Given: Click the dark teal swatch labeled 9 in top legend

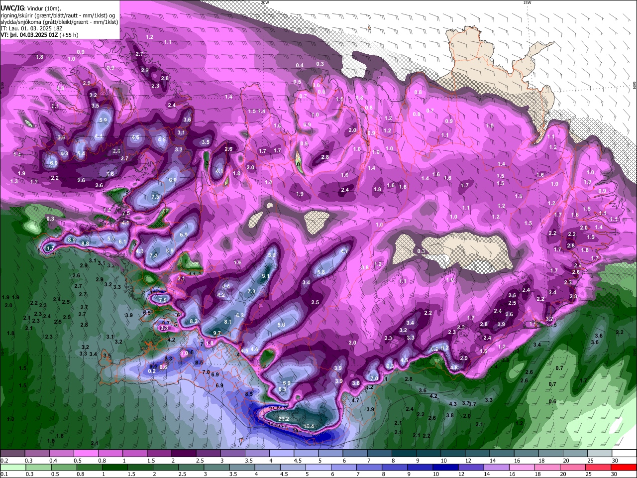Looking at the screenshot, I should 429,454.
